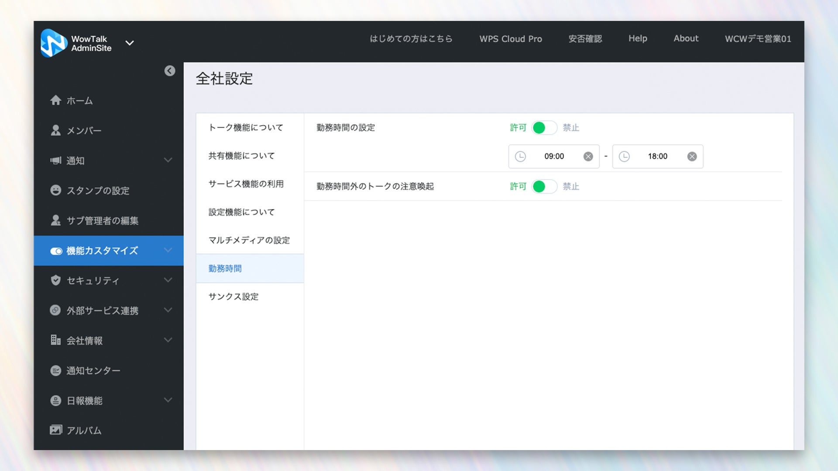Open the サンクス設定 tab
838x471 pixels.
pos(234,297)
